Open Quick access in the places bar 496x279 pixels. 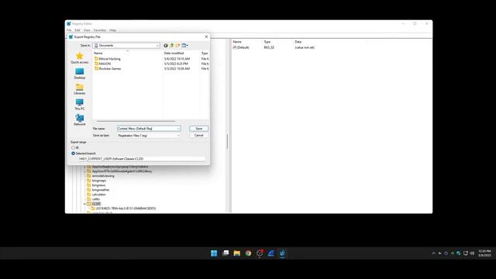[x=79, y=58]
